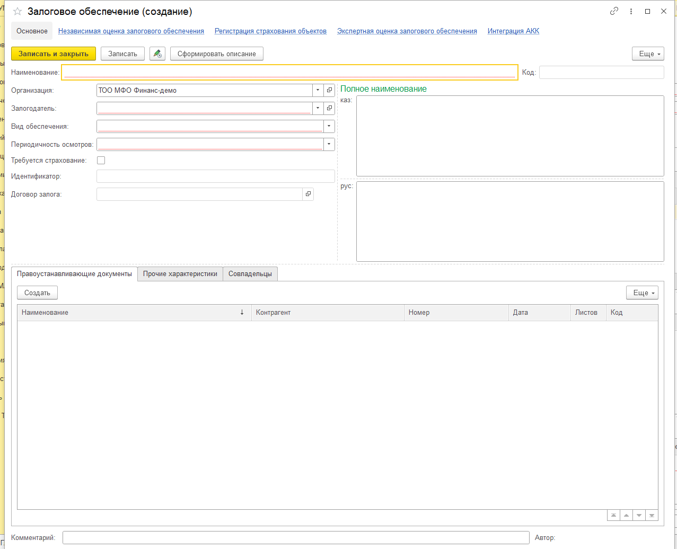This screenshot has height=549, width=677.
Task: Open Организация record via its open button
Action: point(329,90)
